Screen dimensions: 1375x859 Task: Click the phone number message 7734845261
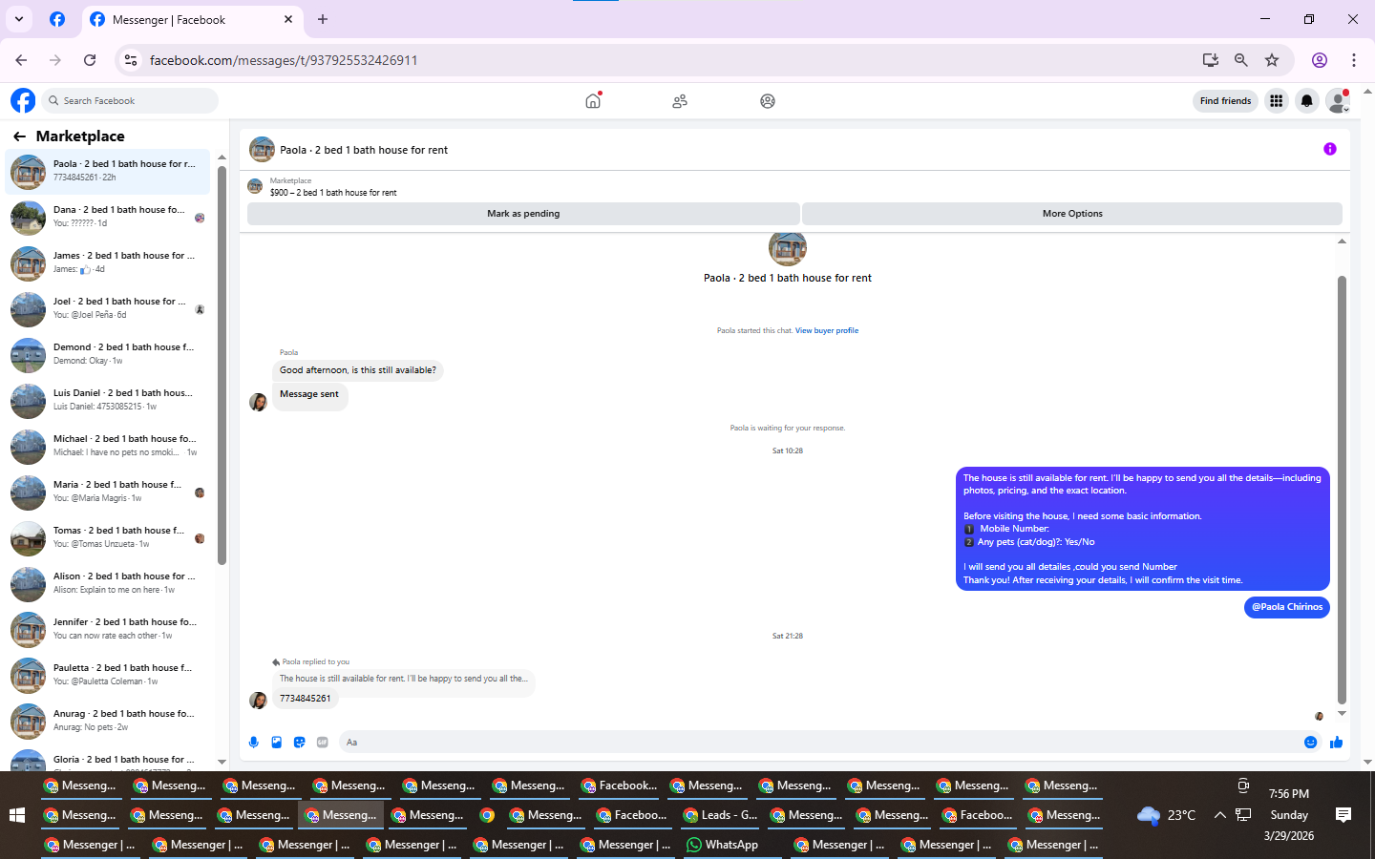[x=306, y=699]
